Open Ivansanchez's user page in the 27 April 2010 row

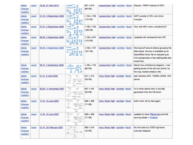click(105, 5)
